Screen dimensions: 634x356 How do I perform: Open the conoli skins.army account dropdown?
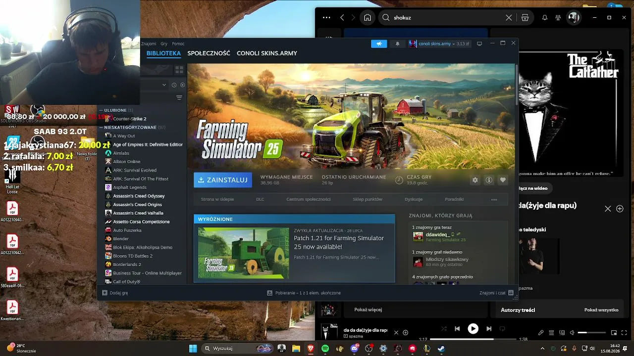click(439, 44)
